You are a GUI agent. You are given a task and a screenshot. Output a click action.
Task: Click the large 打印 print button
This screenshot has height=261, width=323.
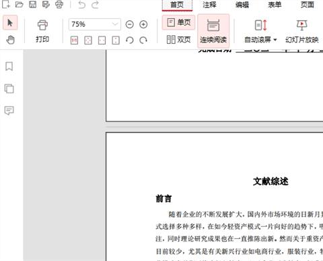point(42,31)
